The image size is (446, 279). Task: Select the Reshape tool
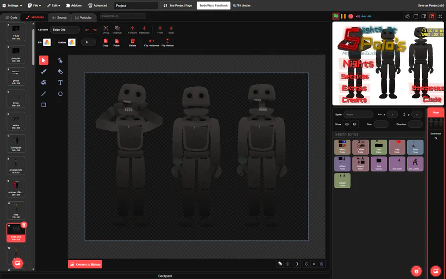click(60, 60)
